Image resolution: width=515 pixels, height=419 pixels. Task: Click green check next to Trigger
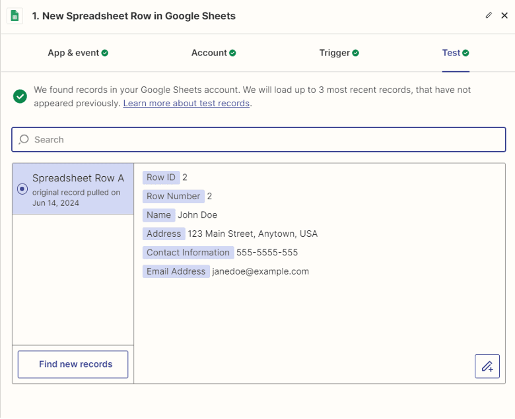pos(356,53)
